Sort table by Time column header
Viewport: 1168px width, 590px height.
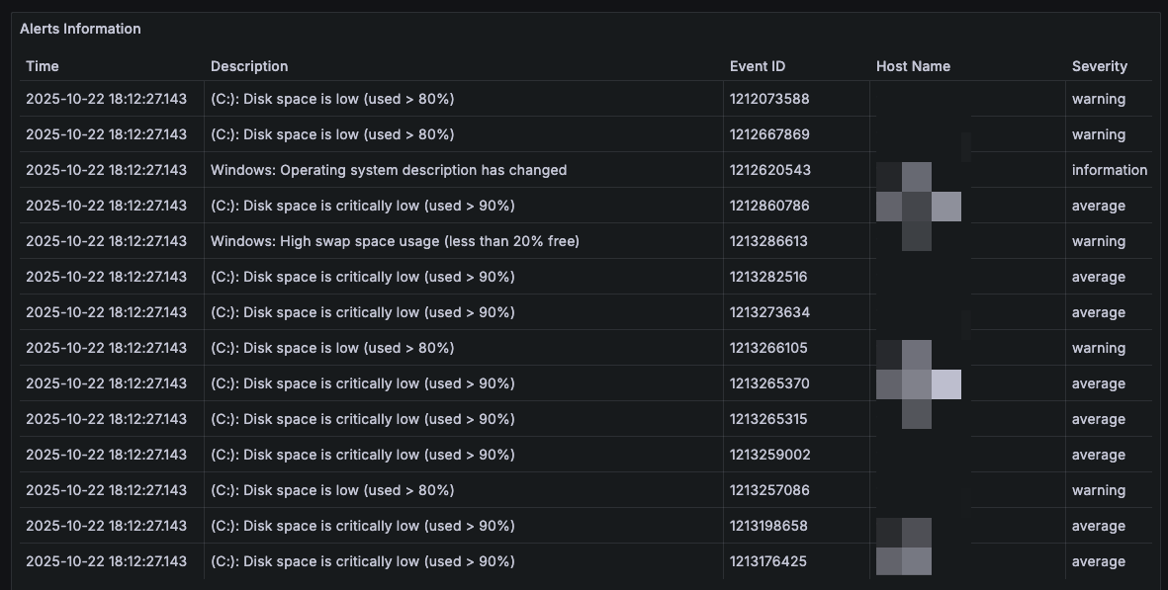[43, 66]
